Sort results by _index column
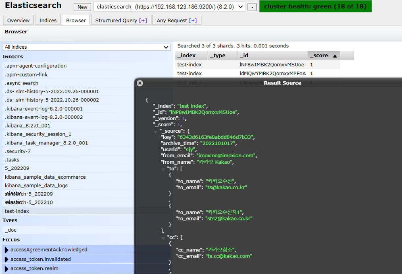The height and width of the screenshot is (274, 402). [x=191, y=55]
